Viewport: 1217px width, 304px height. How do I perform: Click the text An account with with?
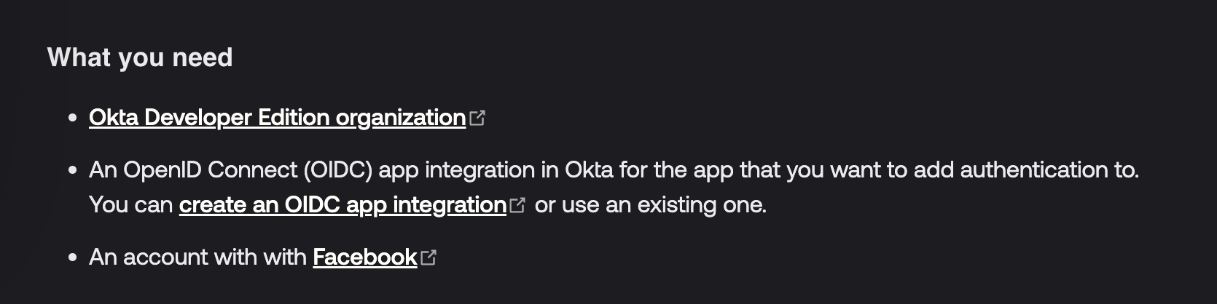pos(197,257)
